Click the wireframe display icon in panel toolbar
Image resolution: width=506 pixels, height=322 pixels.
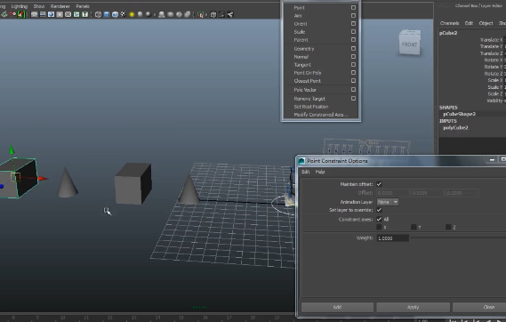tap(98, 14)
